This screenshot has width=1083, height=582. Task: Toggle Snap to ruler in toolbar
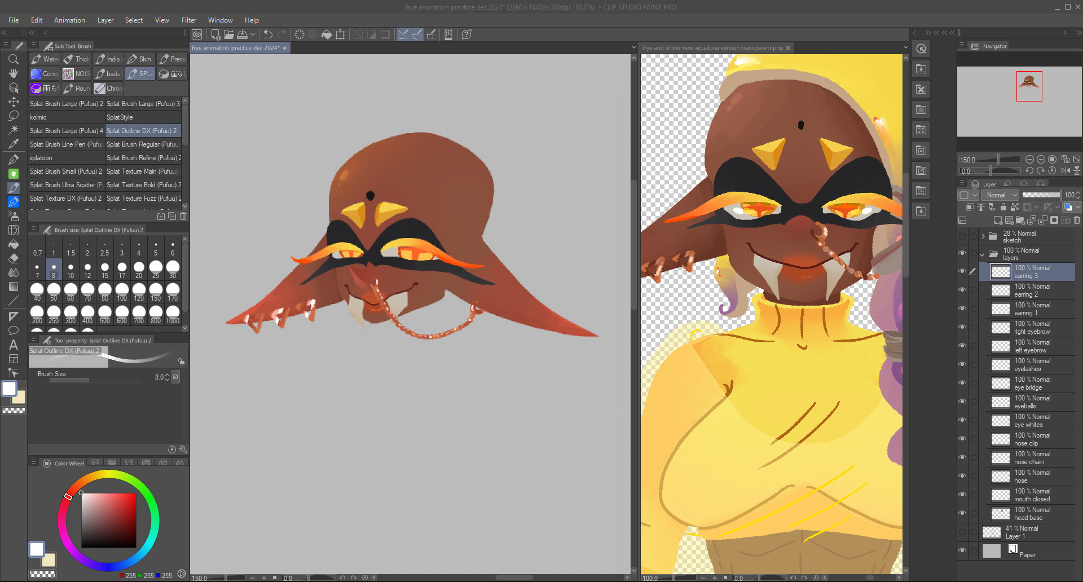(x=403, y=34)
